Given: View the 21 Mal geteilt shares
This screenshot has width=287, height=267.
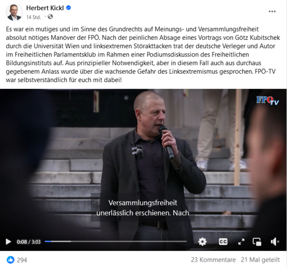Looking at the screenshot, I should point(260,260).
